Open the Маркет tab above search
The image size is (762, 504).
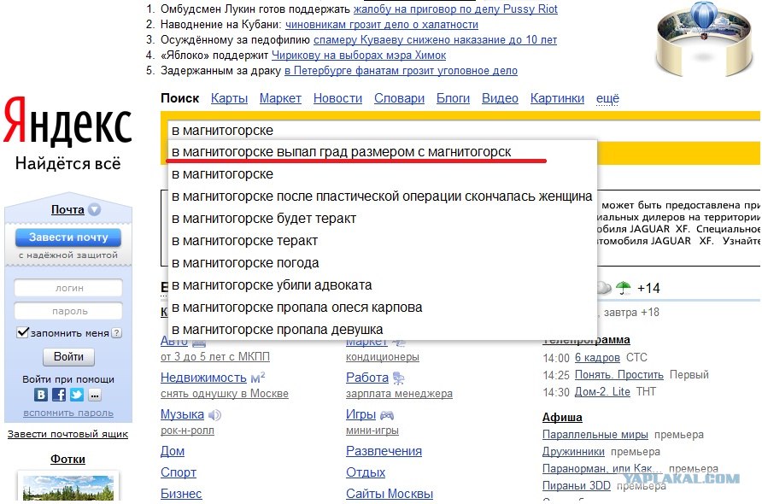tap(280, 98)
